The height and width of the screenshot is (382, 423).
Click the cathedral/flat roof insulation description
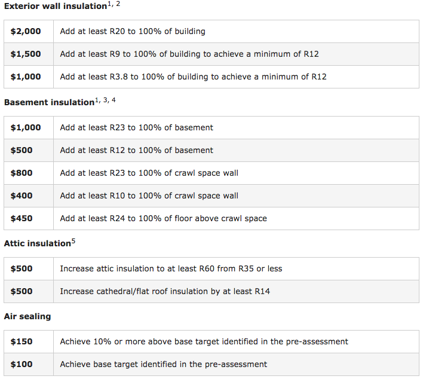pos(175,291)
